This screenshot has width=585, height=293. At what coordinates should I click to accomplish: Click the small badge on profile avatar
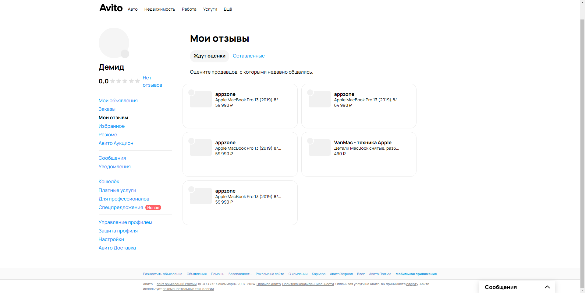125,54
